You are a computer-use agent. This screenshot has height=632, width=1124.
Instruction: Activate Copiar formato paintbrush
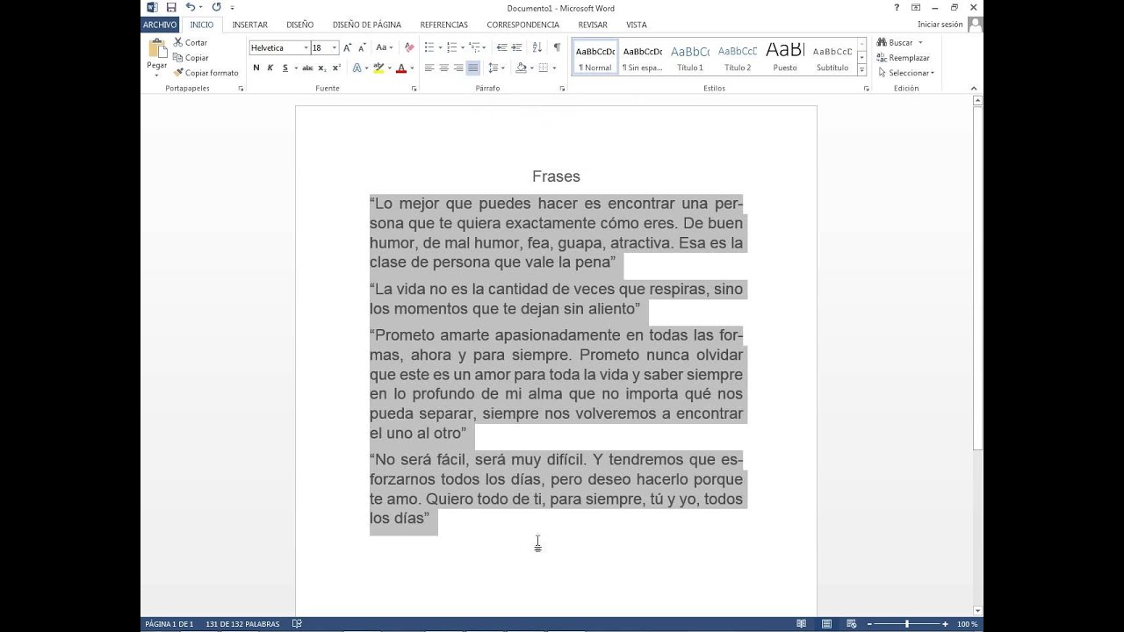click(206, 73)
